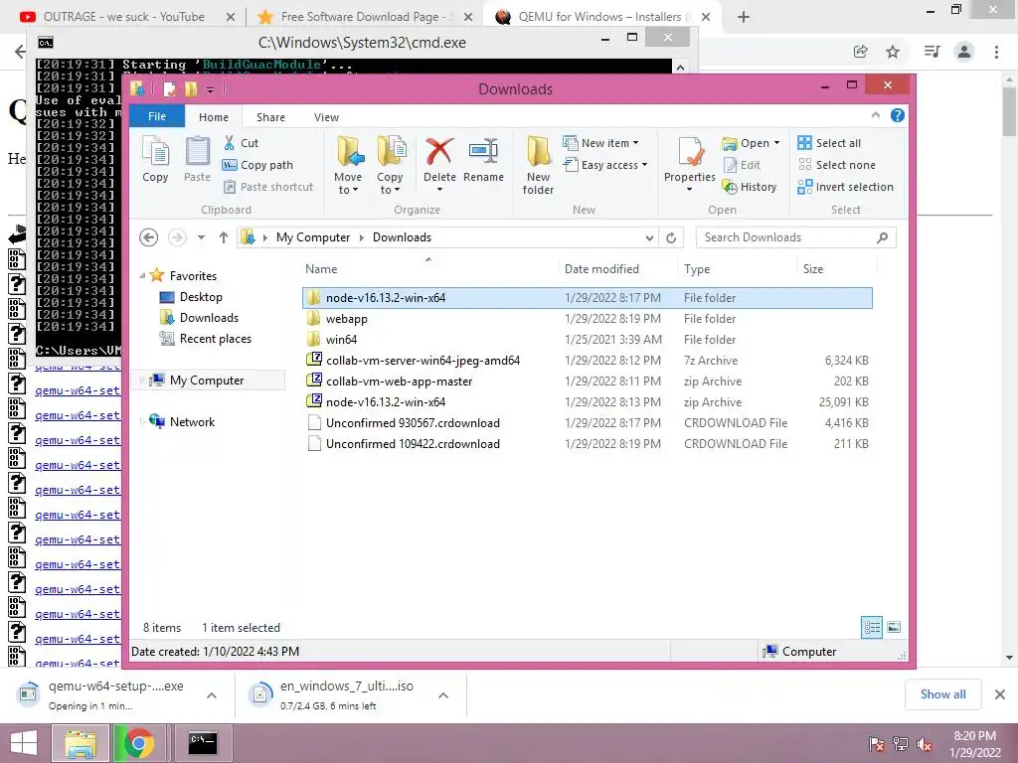Image resolution: width=1018 pixels, height=763 pixels.
Task: Go back with the Explorer back arrow
Action: point(149,237)
